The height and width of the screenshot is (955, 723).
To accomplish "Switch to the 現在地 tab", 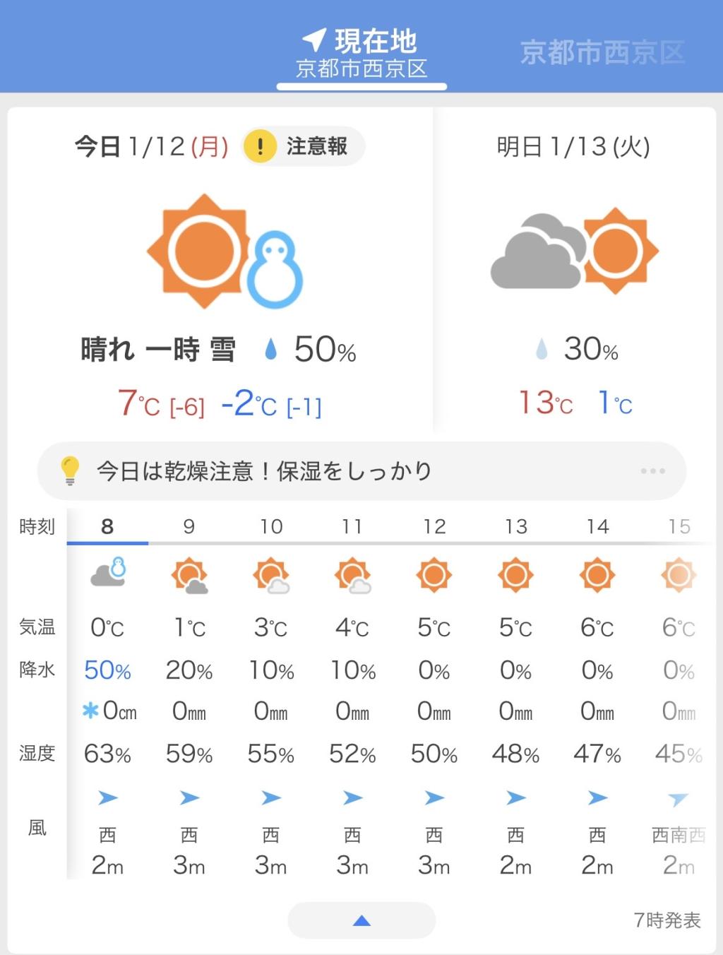I will [x=361, y=54].
